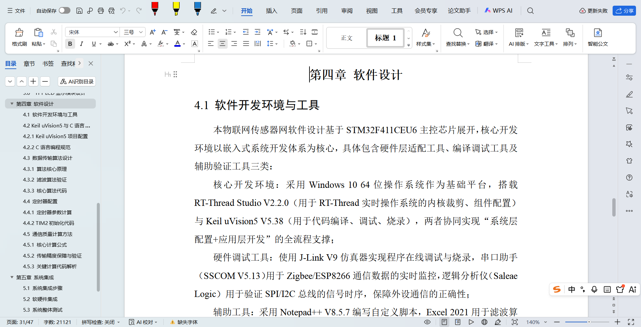Click the Cut scissors icon
Viewport: 641px width, 327px height.
[x=54, y=32]
